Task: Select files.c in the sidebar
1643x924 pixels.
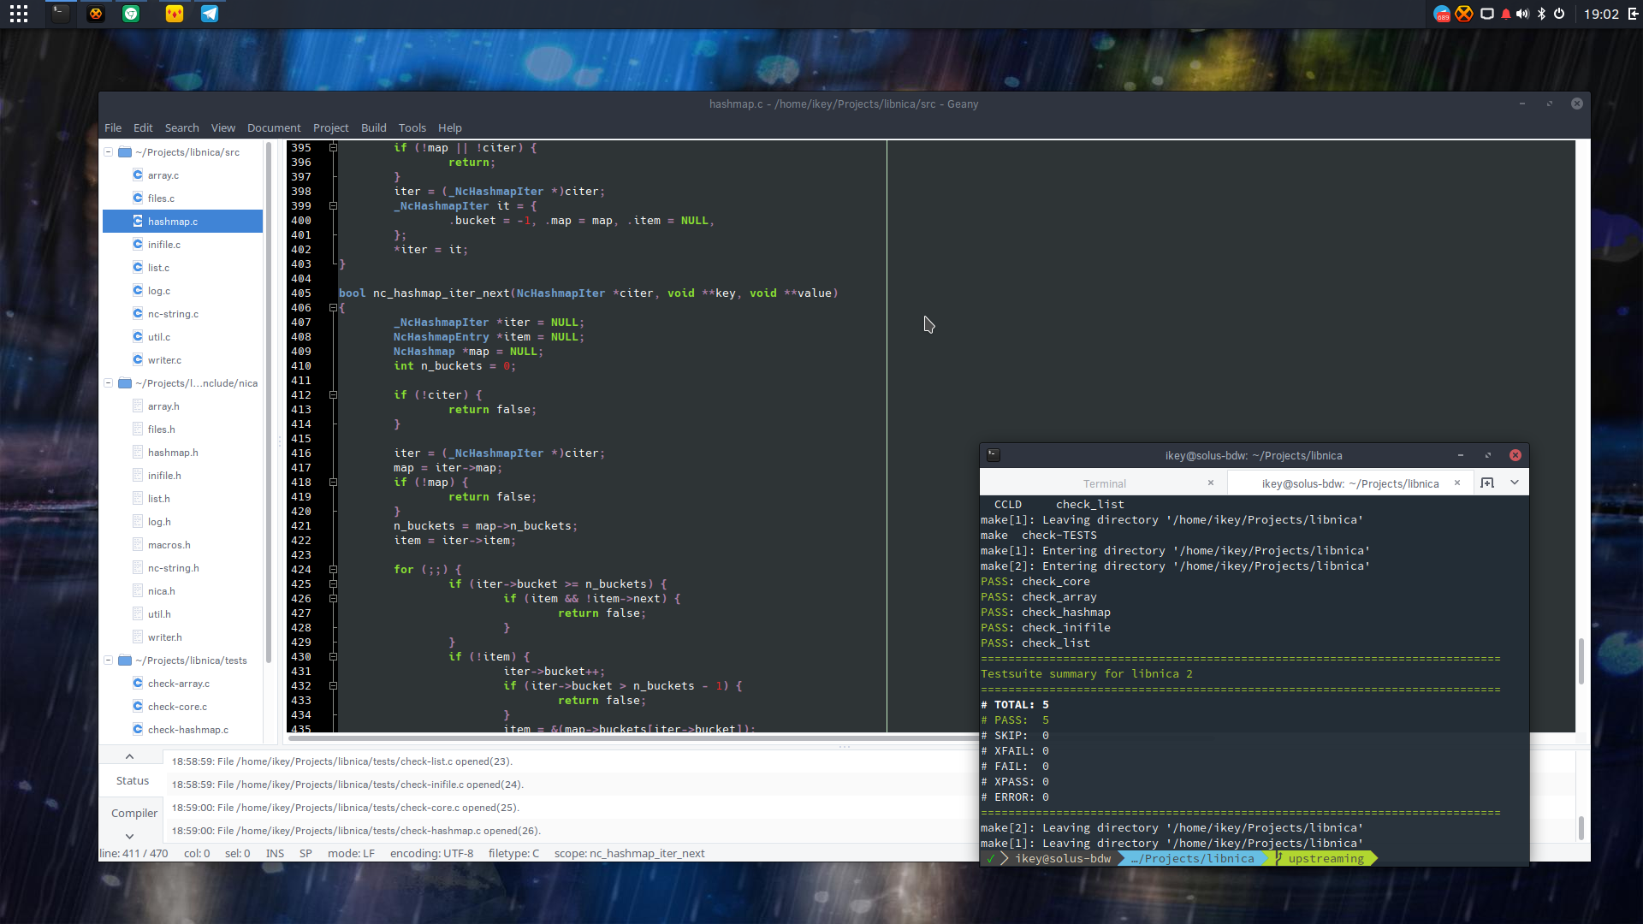Action: [161, 198]
